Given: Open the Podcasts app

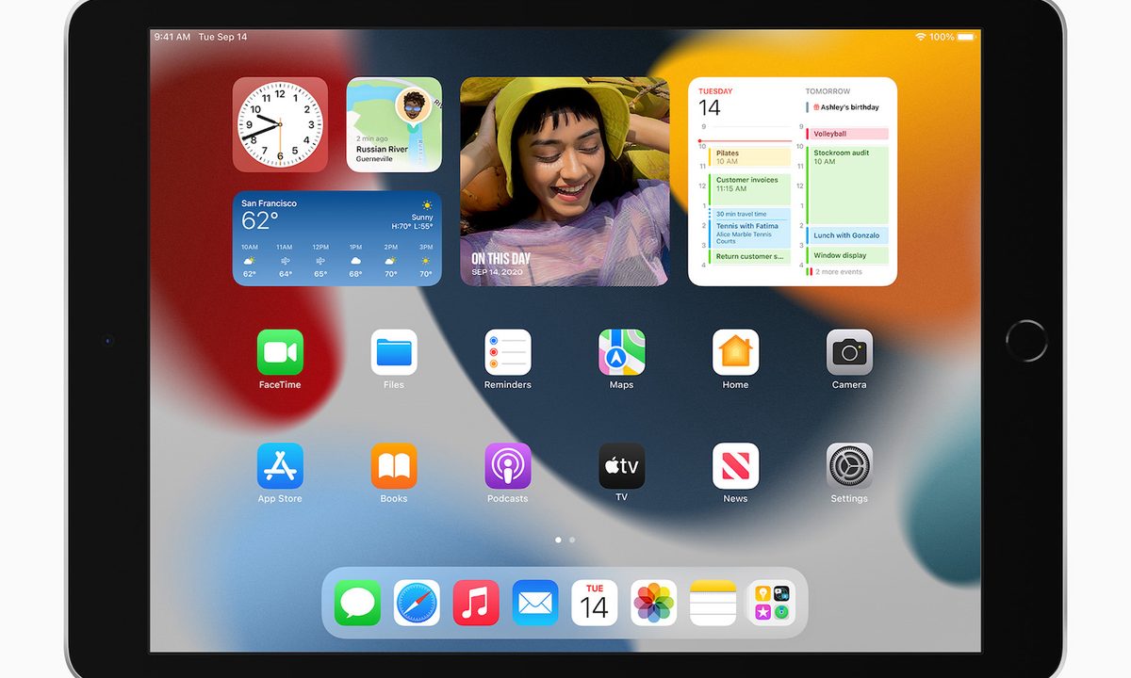Looking at the screenshot, I should click(x=508, y=466).
